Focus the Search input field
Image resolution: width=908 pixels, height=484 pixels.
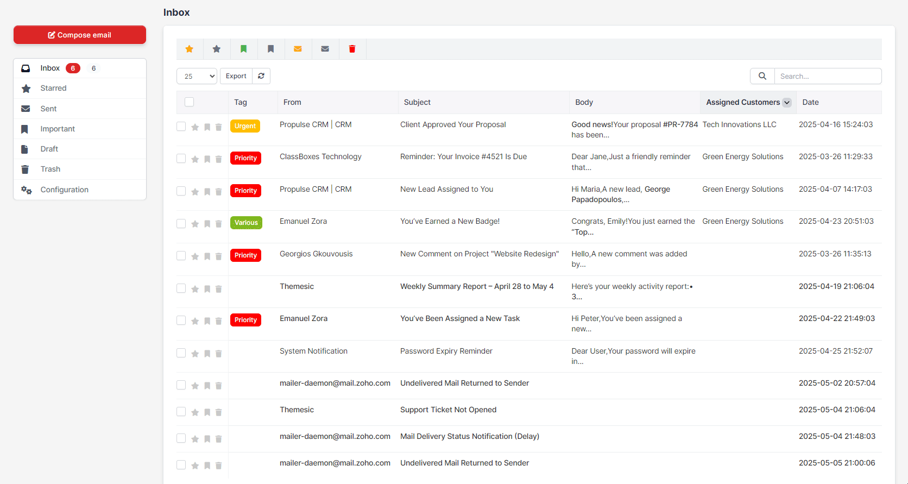coord(827,76)
